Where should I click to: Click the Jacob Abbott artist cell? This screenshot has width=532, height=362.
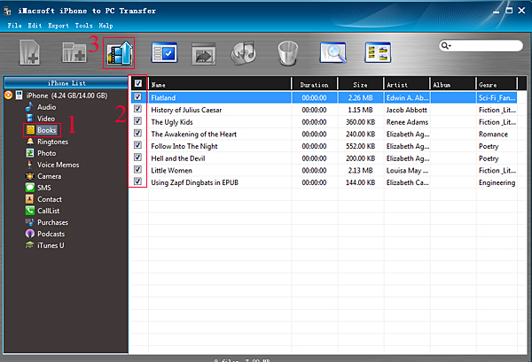406,110
